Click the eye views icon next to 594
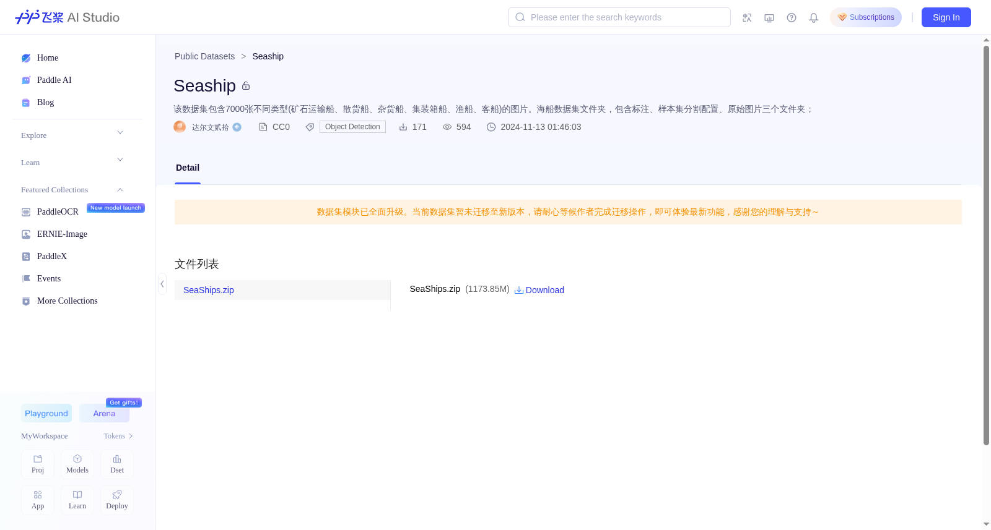991x530 pixels. [447, 127]
